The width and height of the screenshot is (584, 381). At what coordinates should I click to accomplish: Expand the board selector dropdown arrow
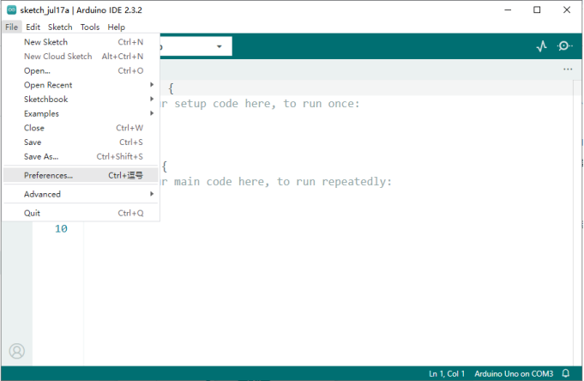tap(220, 46)
